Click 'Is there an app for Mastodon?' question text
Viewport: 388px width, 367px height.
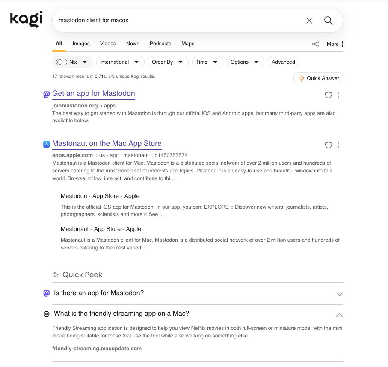(x=99, y=293)
